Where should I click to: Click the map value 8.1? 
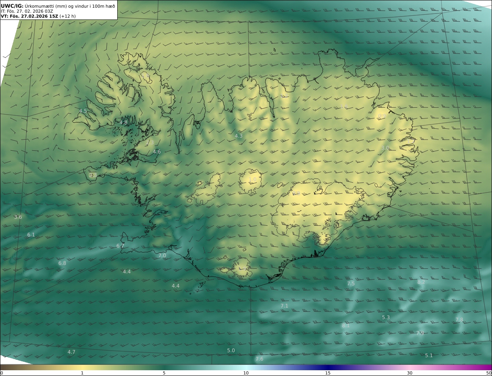[x=346, y=326]
